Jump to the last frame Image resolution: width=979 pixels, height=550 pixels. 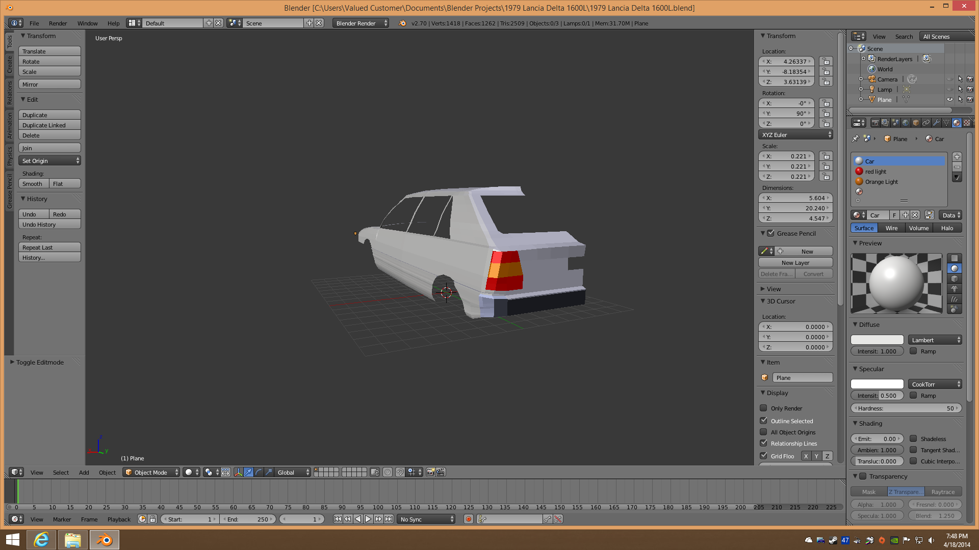[389, 519]
